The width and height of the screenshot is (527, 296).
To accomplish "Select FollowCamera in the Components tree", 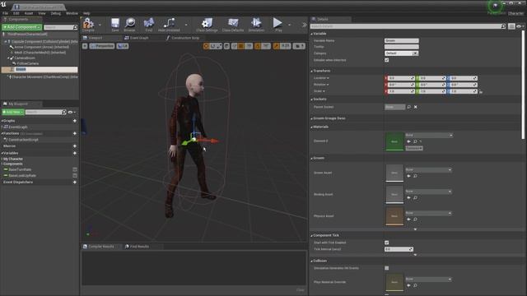I will (27, 63).
